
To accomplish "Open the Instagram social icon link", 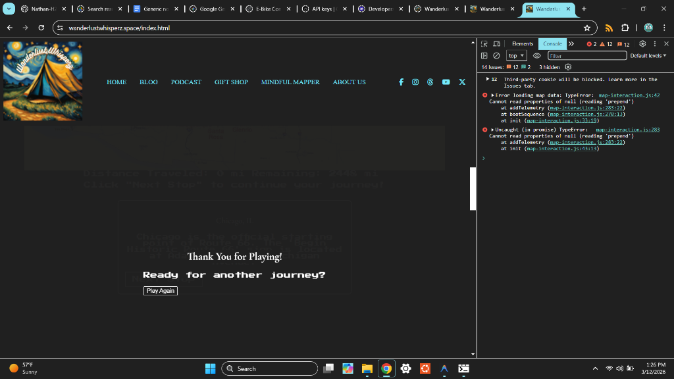I will (415, 82).
